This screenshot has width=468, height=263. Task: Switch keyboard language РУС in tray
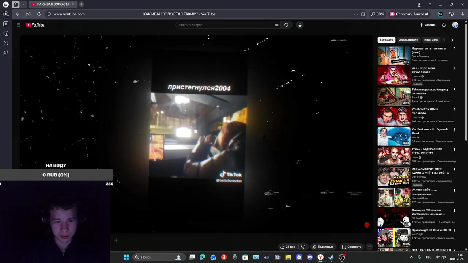429,257
